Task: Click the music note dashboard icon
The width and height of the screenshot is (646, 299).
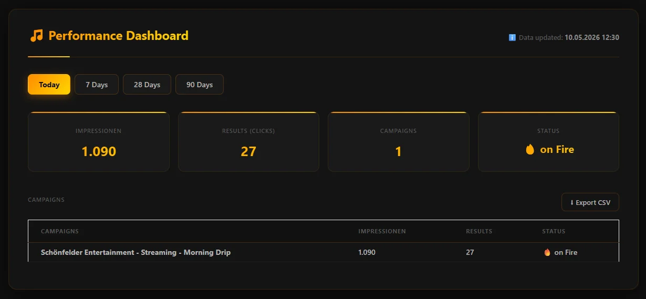Action: tap(36, 36)
